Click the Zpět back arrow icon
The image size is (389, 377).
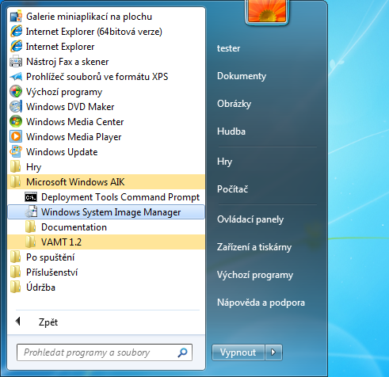tap(18, 322)
